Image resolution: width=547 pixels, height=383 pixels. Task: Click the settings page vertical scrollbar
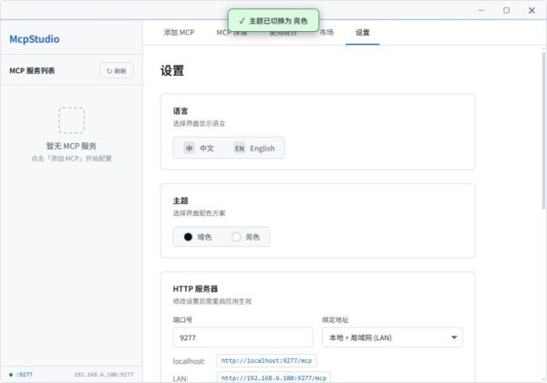[x=543, y=130]
